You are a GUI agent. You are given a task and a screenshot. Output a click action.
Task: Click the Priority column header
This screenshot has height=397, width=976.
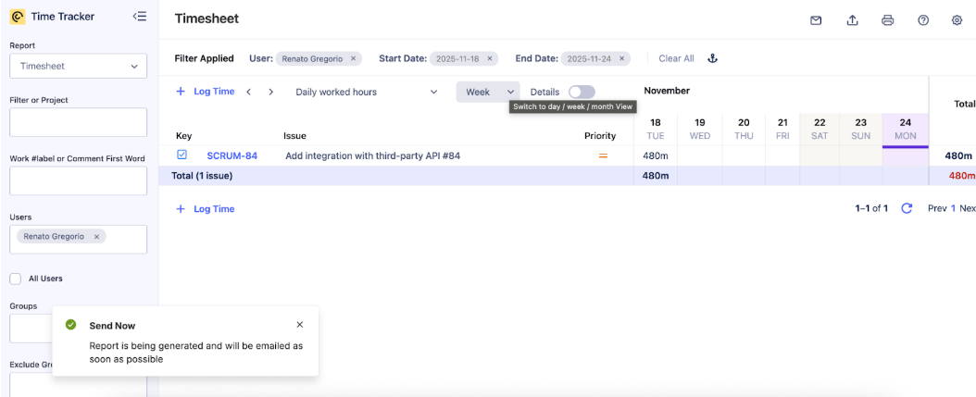pyautogui.click(x=600, y=136)
